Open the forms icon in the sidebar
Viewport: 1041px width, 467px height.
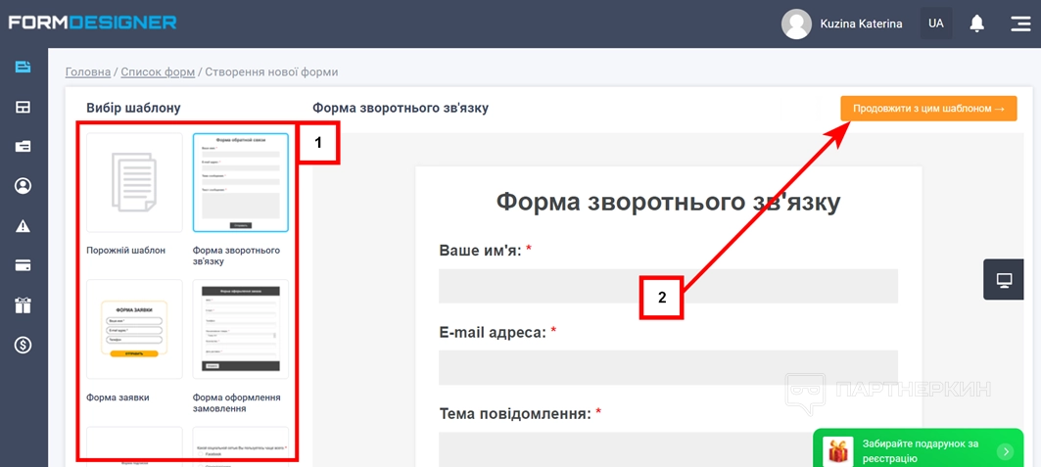click(24, 67)
